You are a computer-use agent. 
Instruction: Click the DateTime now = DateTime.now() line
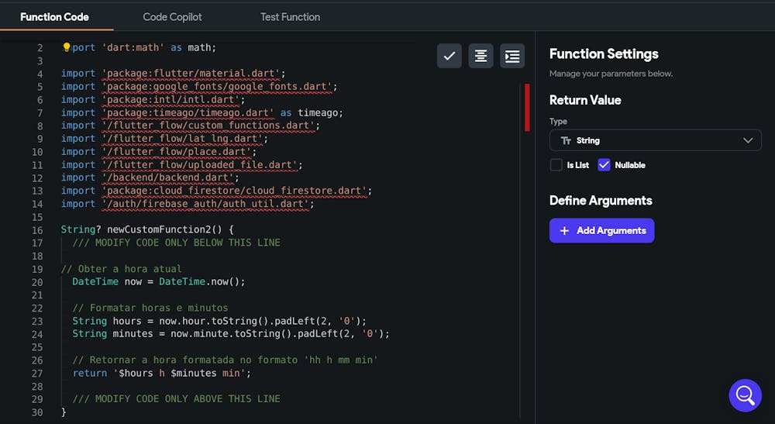pyautogui.click(x=158, y=281)
